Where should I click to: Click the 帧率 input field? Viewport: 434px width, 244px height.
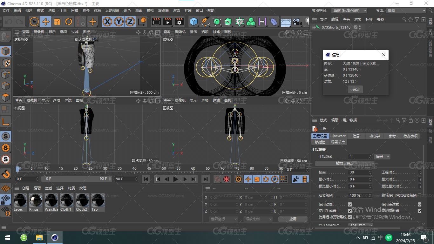[x=360, y=172]
